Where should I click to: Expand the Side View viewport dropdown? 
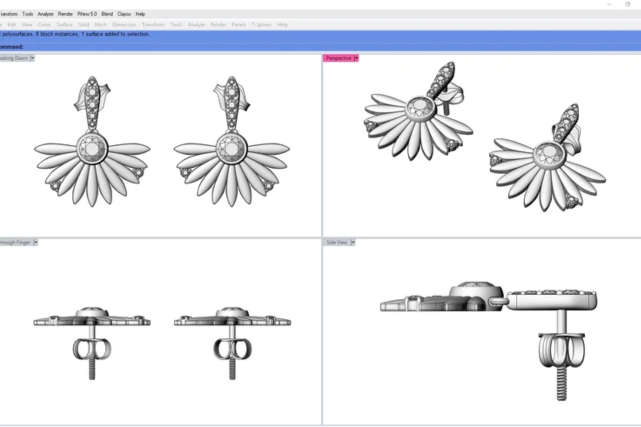point(353,242)
